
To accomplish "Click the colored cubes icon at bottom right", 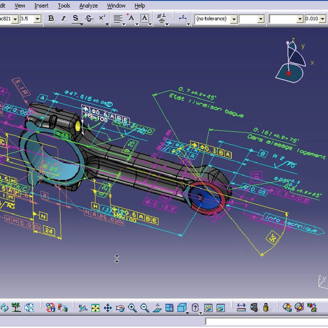I will pos(312,308).
